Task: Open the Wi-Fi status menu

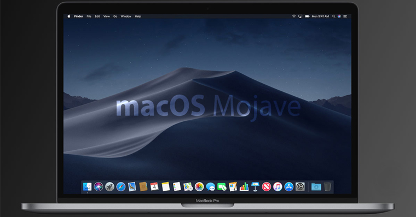Action: coord(294,16)
